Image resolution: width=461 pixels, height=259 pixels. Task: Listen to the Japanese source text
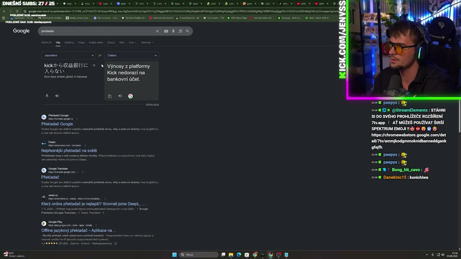pyautogui.click(x=57, y=96)
